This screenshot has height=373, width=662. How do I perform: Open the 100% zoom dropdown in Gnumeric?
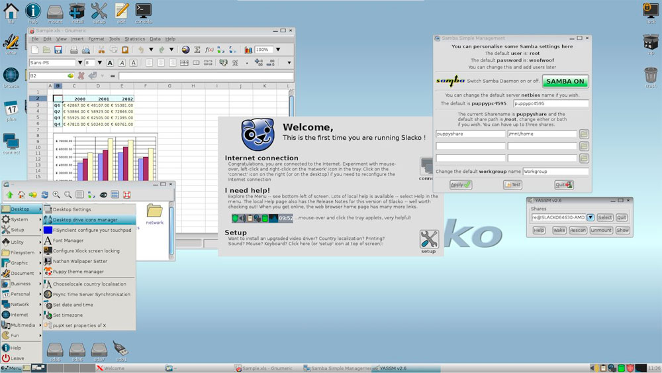pos(278,50)
